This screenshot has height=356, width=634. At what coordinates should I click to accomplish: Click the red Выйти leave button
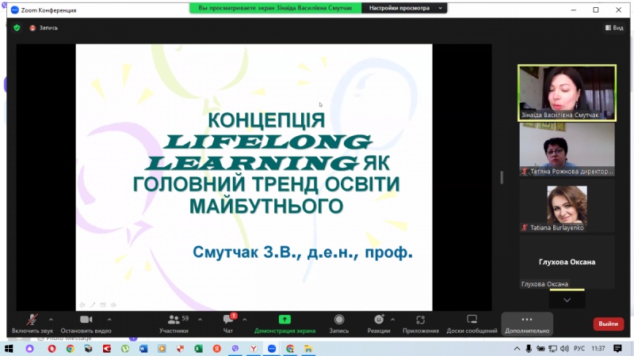[608, 324]
